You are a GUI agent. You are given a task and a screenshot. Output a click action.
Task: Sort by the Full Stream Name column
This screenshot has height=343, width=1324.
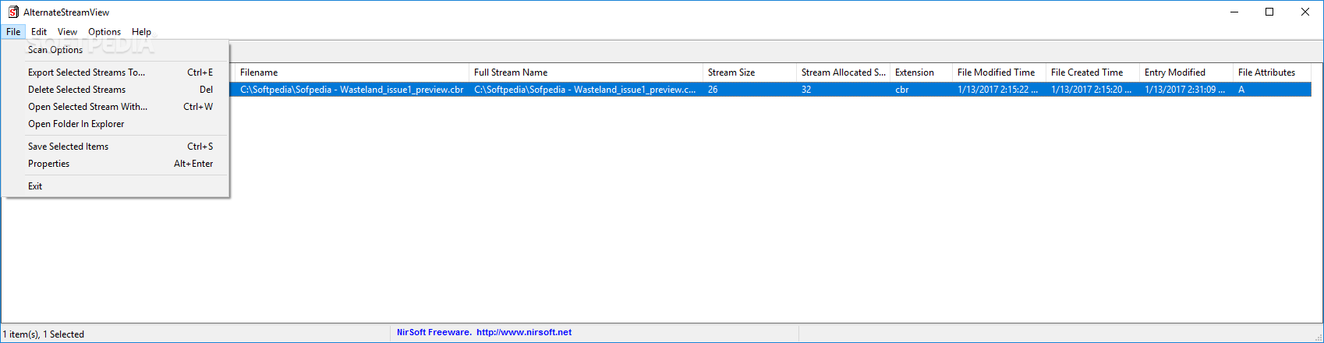(x=586, y=72)
